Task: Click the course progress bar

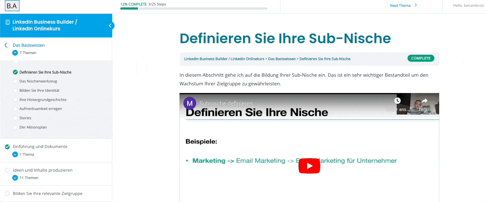Action: [194, 9]
